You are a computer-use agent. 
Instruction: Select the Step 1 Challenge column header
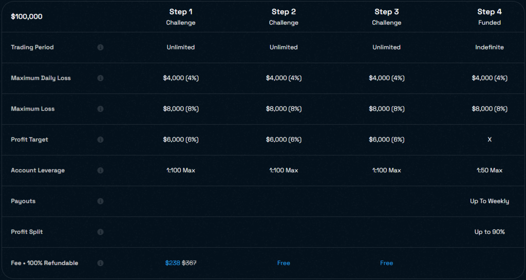181,16
